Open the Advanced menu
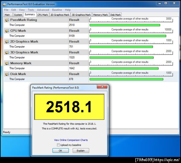Viewport: 181px width, 163px height. pos(43,10)
